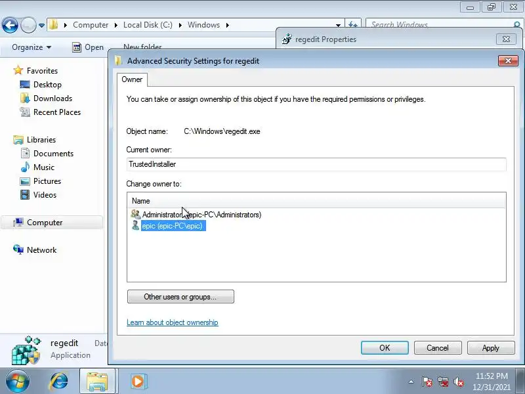Screen dimensions: 525x394
Task: Click Windows in the address breadcrumb
Action: pos(203,25)
